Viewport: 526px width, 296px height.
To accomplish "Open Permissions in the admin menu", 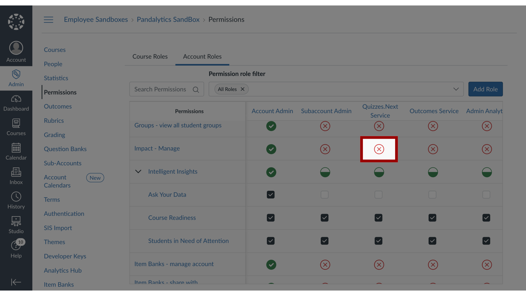I will pos(60,92).
